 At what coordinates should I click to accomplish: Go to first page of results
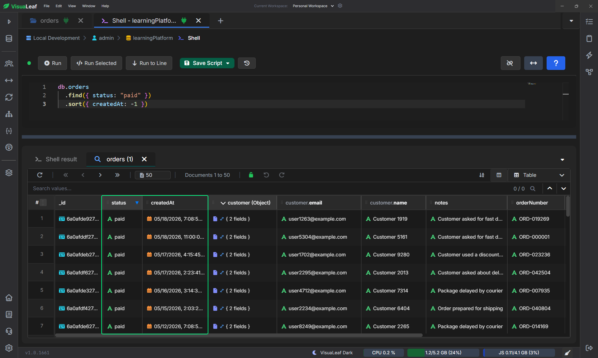coord(66,175)
